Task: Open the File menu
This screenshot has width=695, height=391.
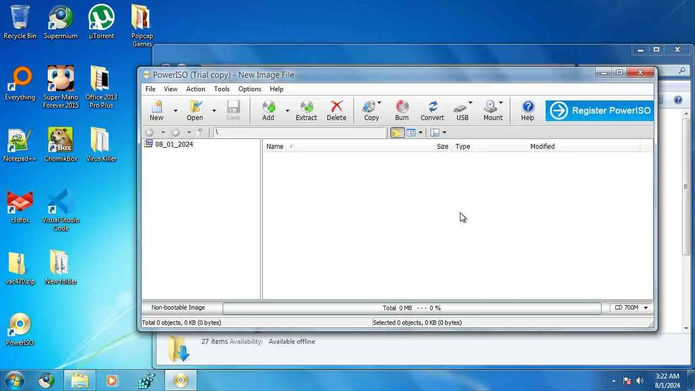Action: point(150,89)
